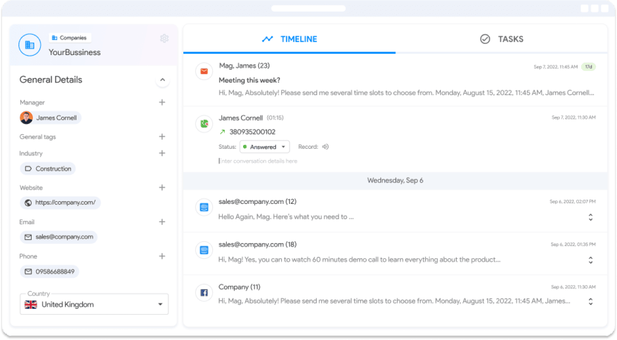The image size is (617, 340).
Task: Add a General tag with plus icon
Action: [162, 137]
